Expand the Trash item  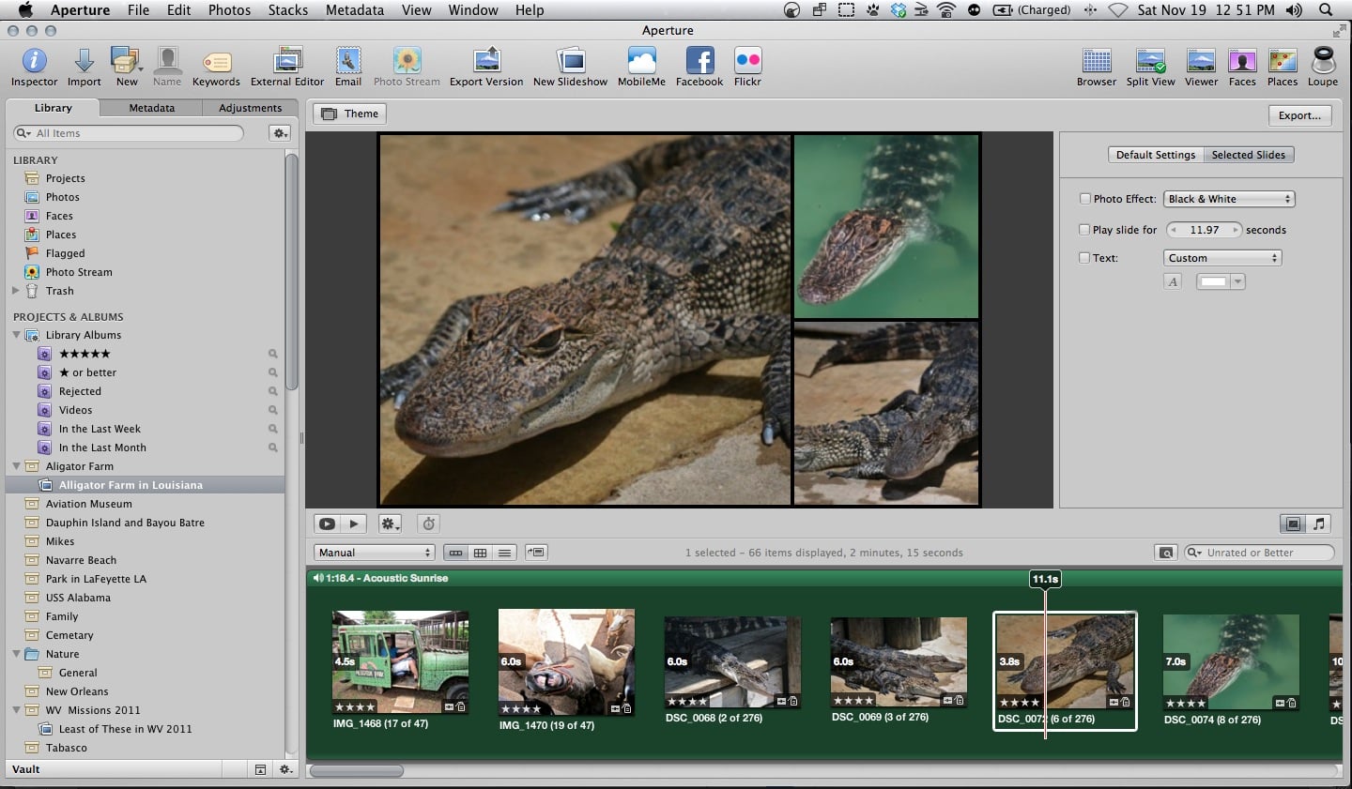pos(16,291)
